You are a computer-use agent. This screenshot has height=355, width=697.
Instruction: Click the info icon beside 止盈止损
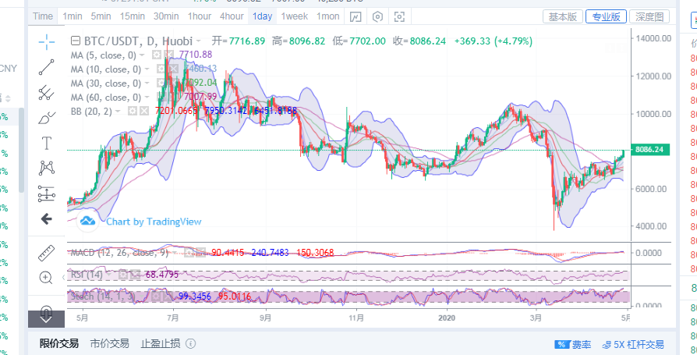[x=190, y=343]
